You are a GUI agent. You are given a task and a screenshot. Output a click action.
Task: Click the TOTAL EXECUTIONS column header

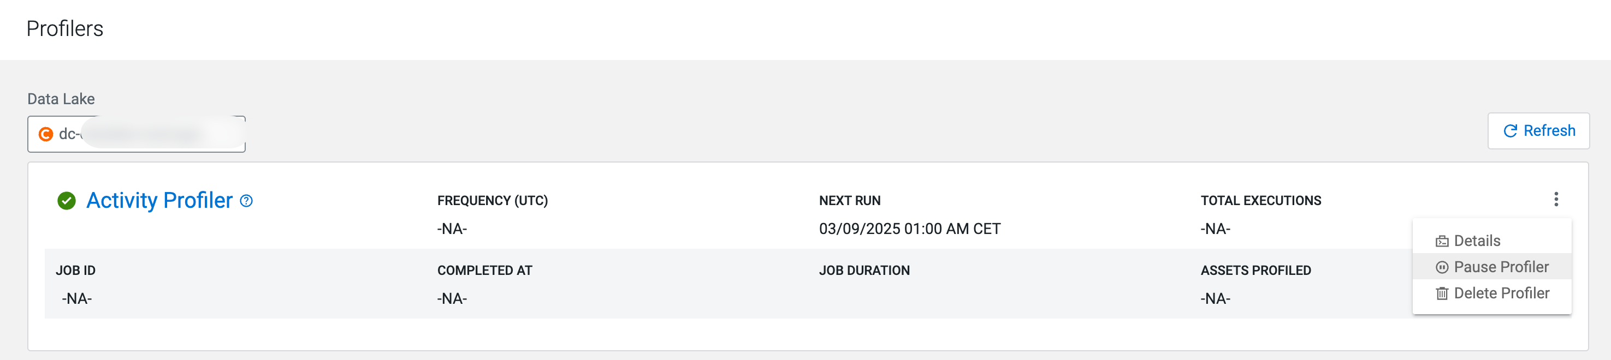point(1261,201)
